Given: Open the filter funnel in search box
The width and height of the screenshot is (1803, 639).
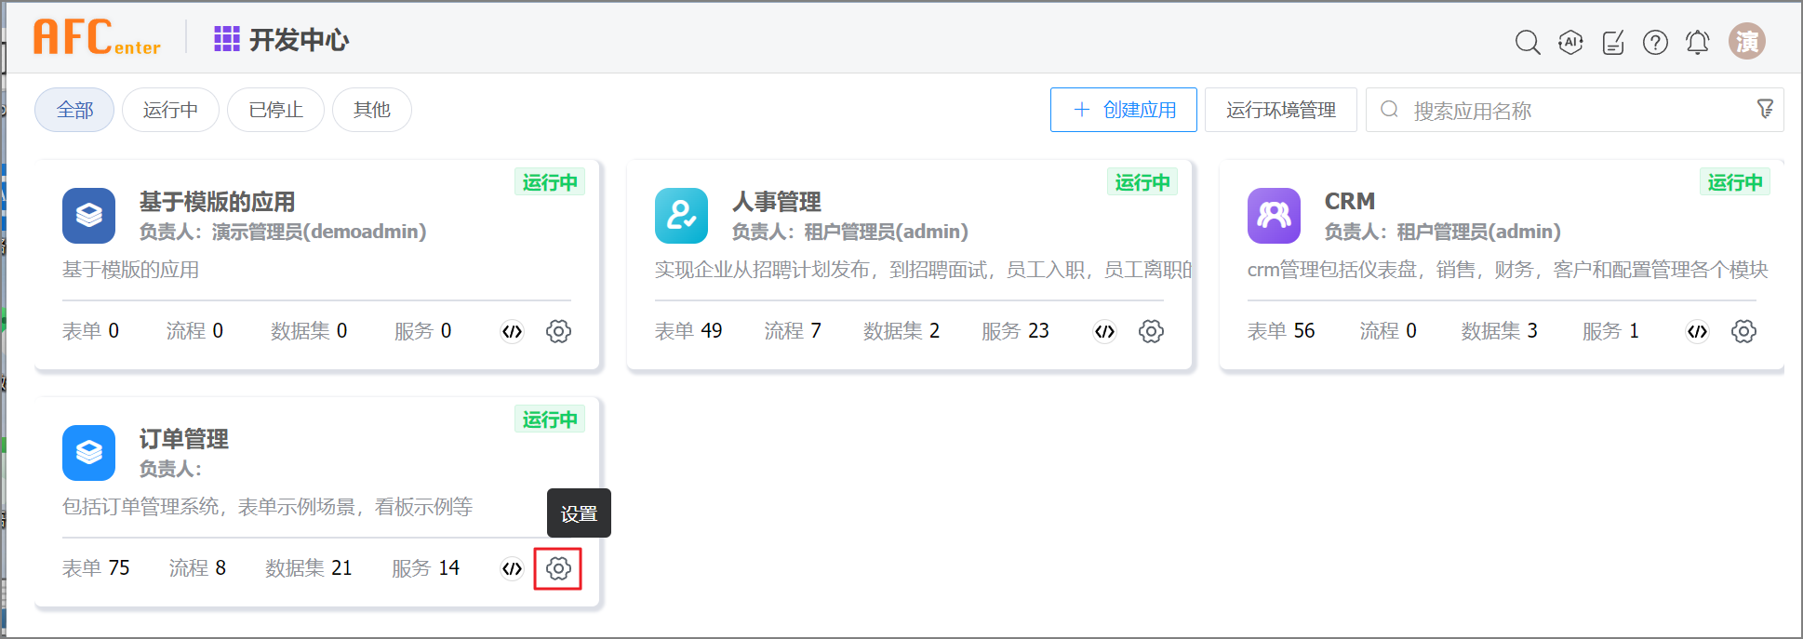Looking at the screenshot, I should point(1764,109).
